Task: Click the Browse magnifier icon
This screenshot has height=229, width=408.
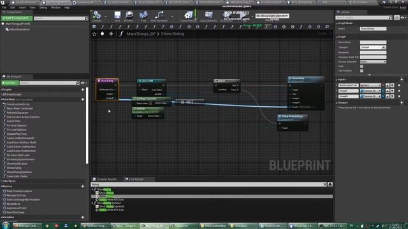Action: click(129, 15)
